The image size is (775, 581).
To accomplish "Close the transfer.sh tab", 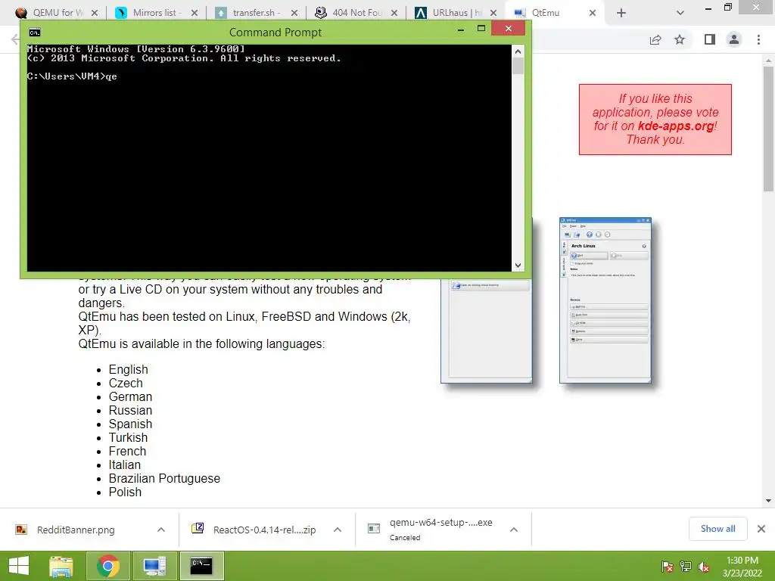I will click(294, 13).
